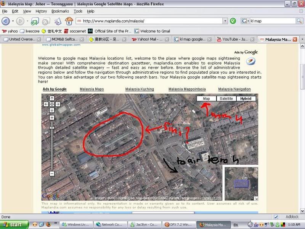Screen dimensions: 305x229
Task: Switch to Windows Live taskbar button
Action: click(x=76, y=224)
